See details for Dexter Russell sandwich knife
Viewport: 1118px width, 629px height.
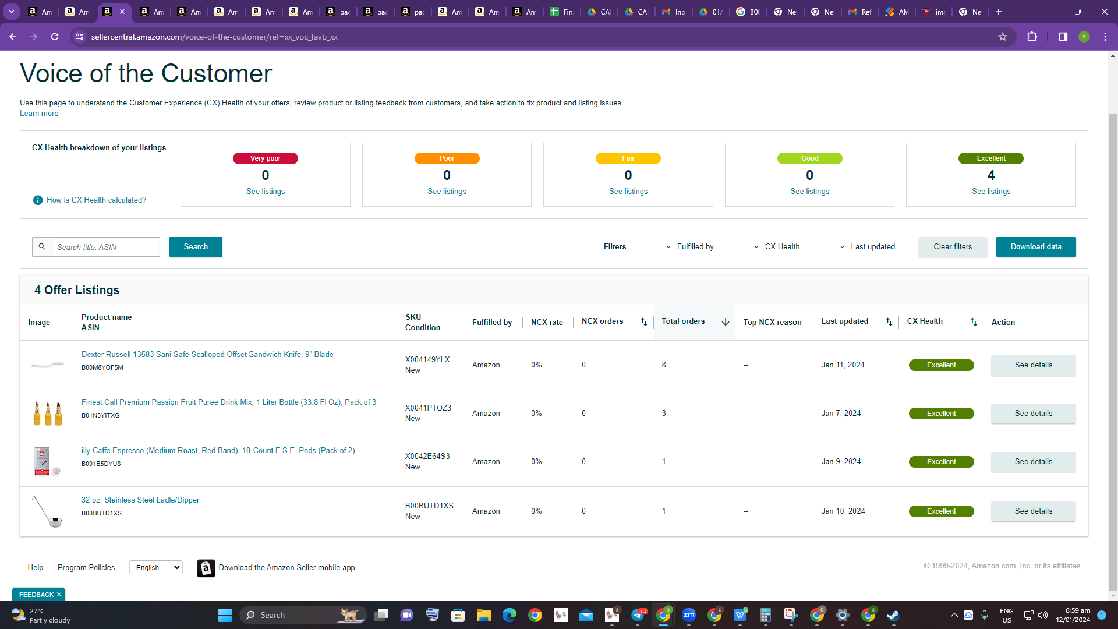click(x=1034, y=365)
